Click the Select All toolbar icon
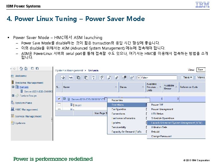Screen dimensions: 216x162 pos(79,78)
